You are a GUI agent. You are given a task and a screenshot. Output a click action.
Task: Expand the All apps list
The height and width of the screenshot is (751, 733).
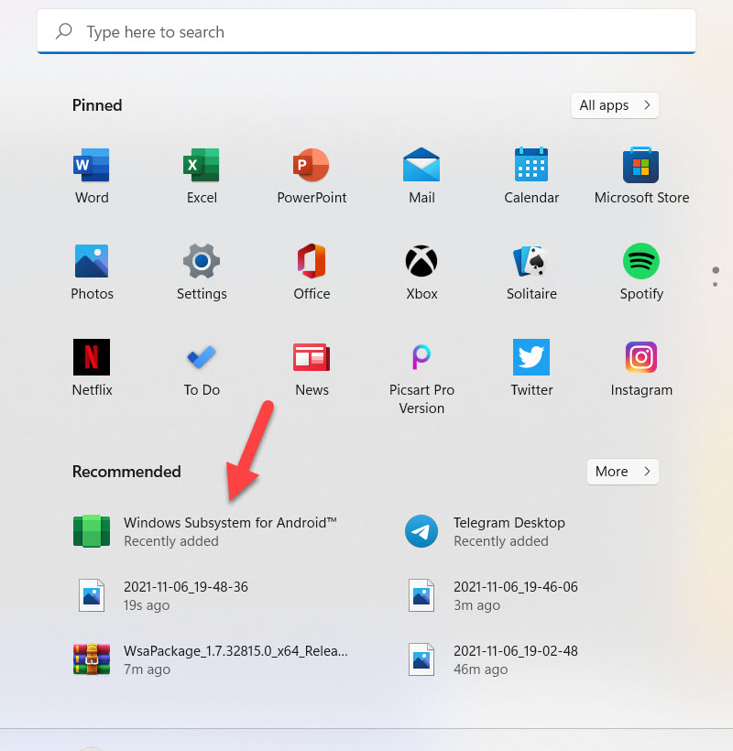[x=615, y=105]
